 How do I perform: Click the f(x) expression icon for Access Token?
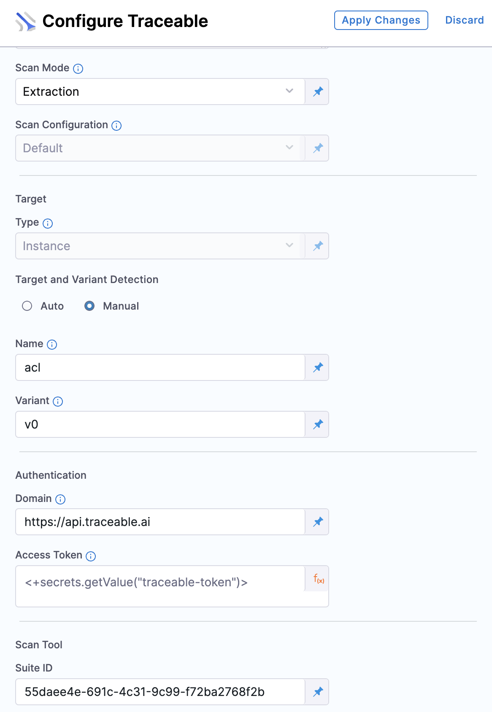point(319,579)
